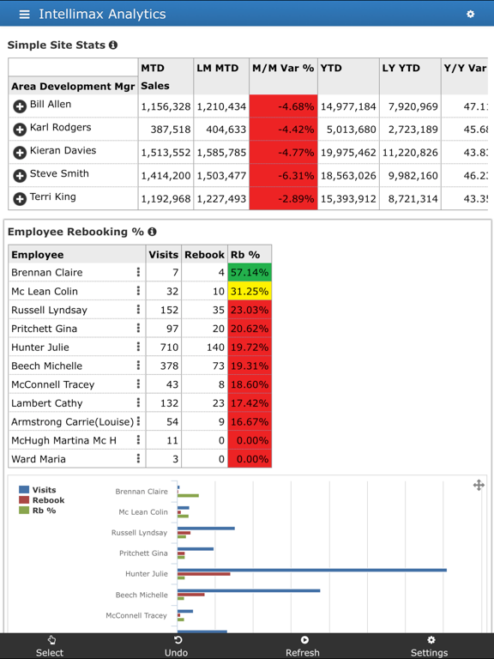Click the Beech Michelle visits bar in chart
This screenshot has width=494, height=659.
(x=249, y=590)
